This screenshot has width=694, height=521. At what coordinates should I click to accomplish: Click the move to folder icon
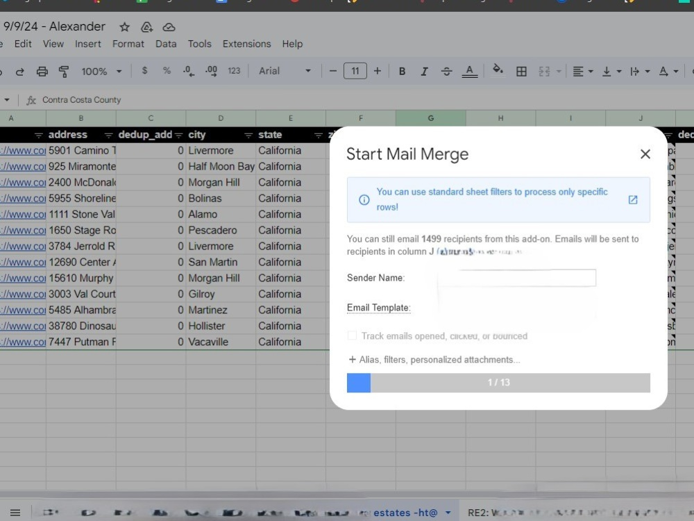point(146,28)
